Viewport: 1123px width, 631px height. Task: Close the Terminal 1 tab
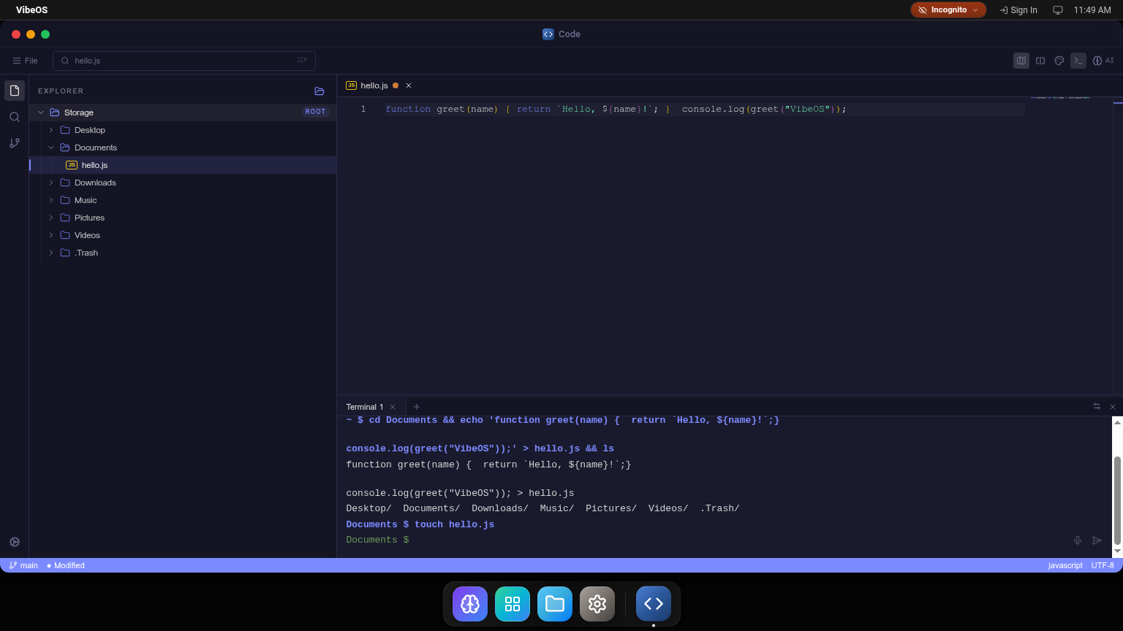(393, 407)
